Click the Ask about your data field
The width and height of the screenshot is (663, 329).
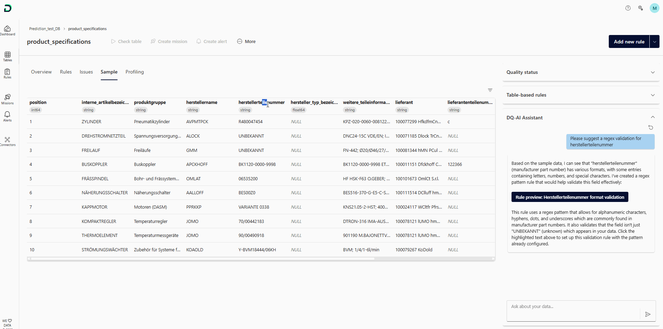click(573, 307)
